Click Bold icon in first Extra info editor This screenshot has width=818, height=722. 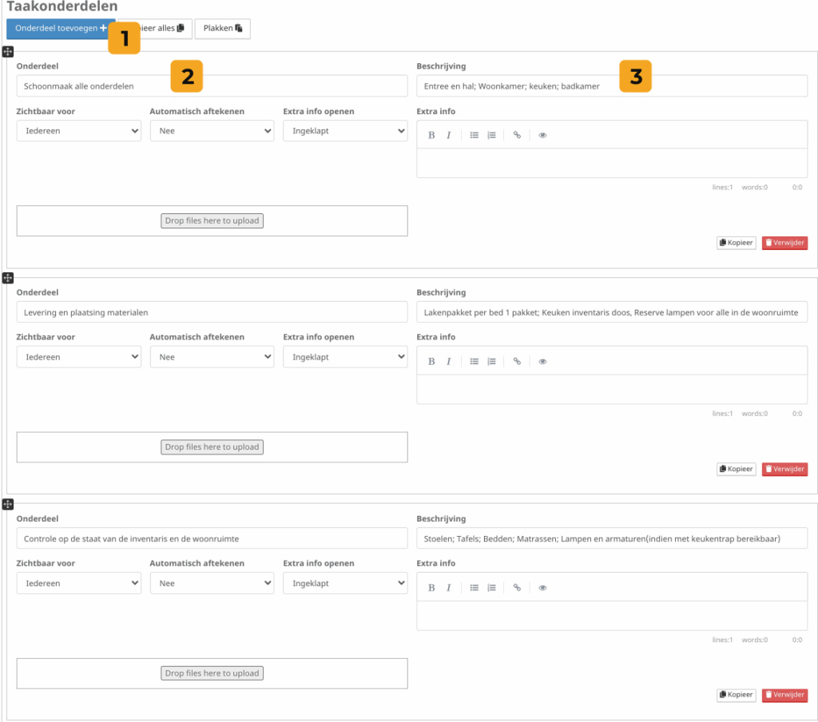pos(431,135)
